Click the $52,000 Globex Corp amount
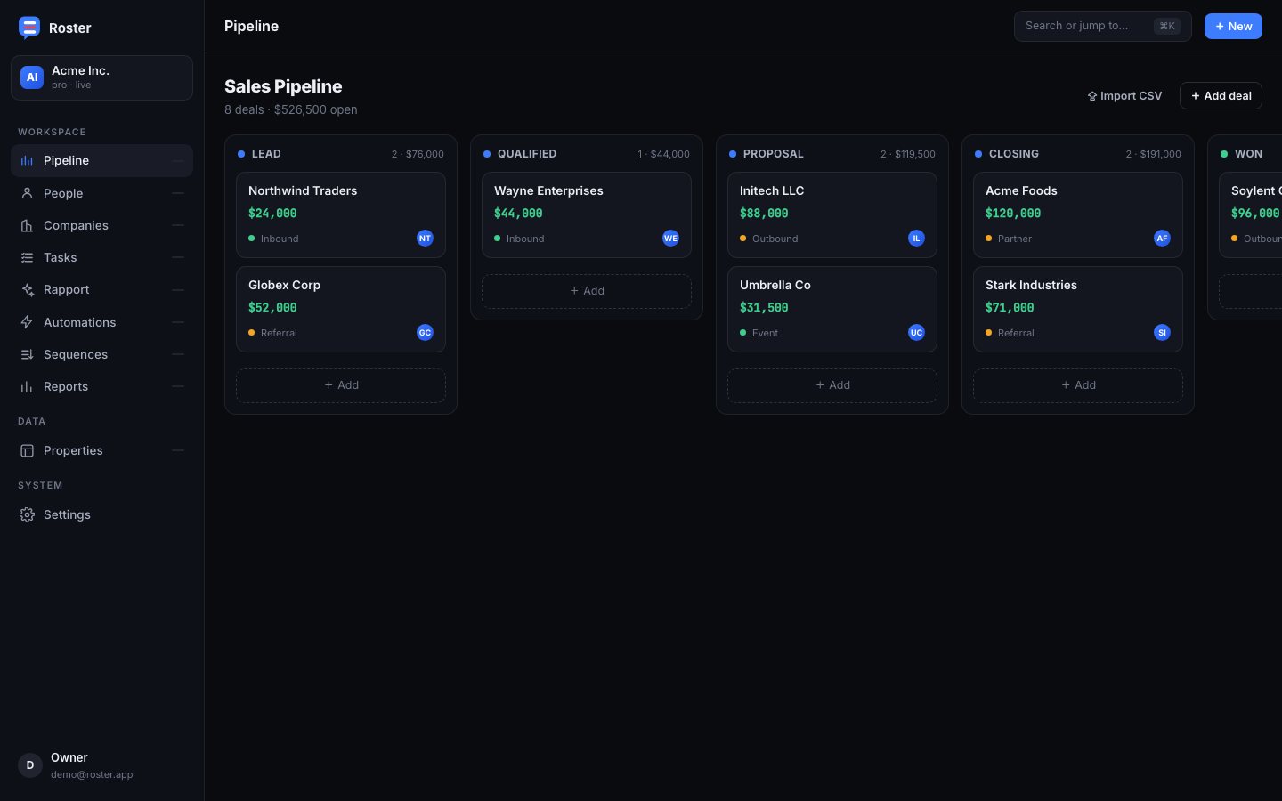This screenshot has height=801, width=1282. 272,307
